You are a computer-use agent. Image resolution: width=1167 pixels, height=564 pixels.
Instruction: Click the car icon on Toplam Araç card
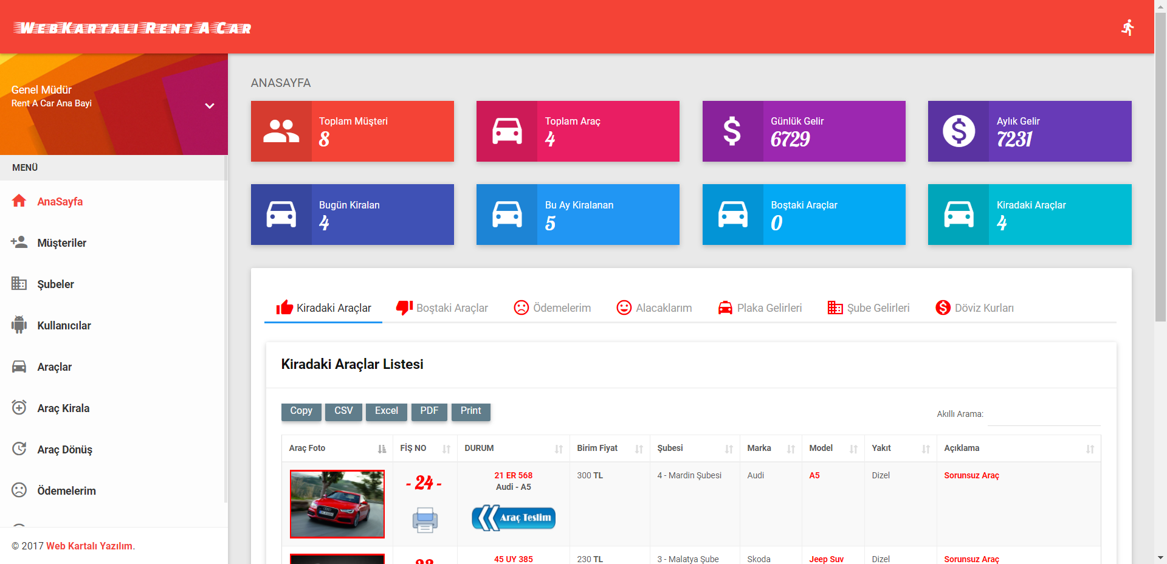506,131
